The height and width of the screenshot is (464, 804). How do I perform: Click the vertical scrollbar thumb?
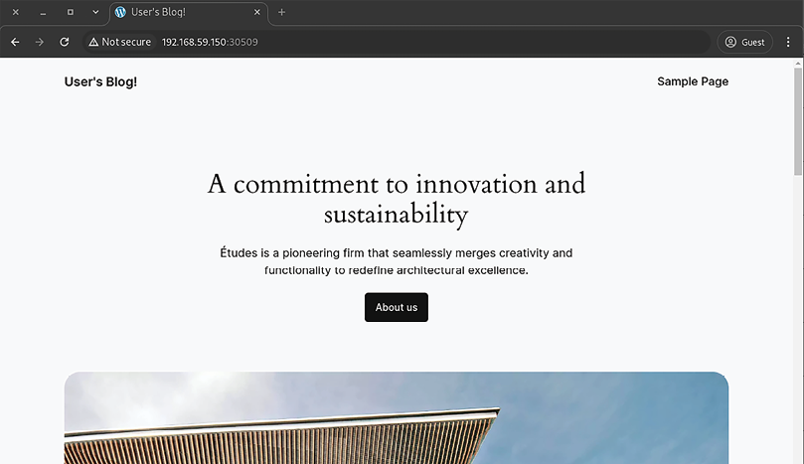[798, 119]
